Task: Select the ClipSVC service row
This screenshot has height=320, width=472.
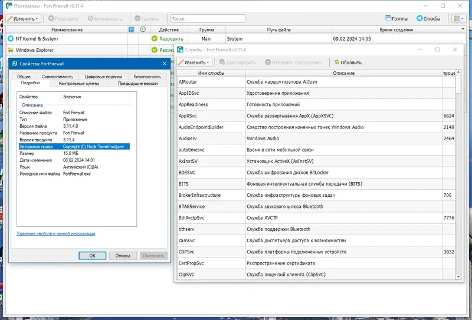Action: (x=316, y=275)
